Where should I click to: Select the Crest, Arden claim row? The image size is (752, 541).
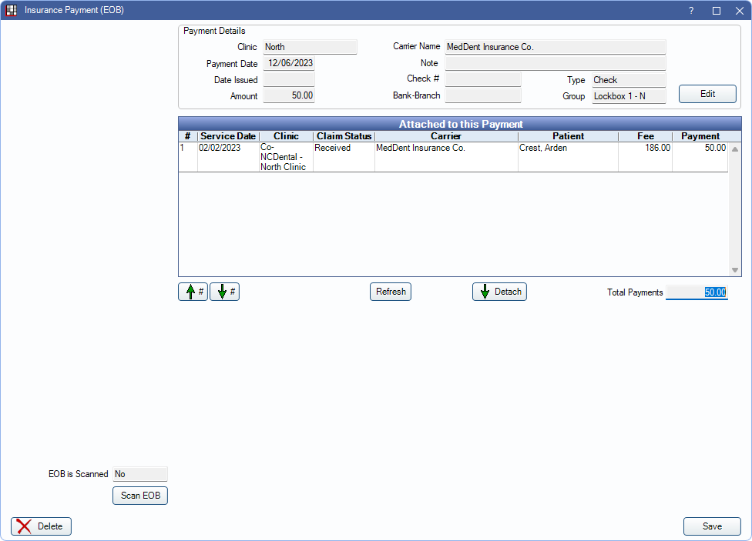pos(543,149)
